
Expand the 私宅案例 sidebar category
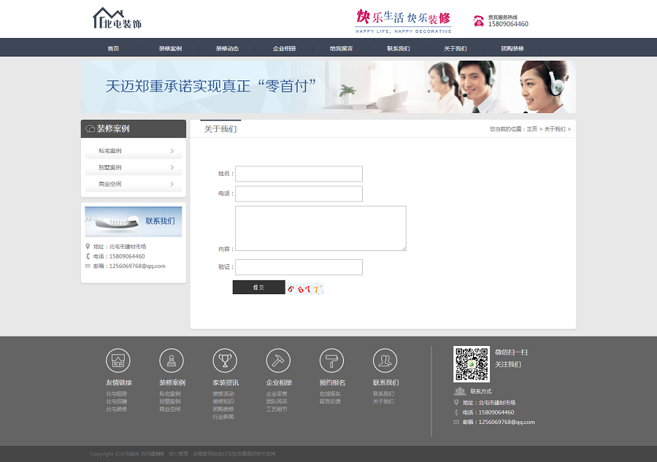pyautogui.click(x=134, y=151)
